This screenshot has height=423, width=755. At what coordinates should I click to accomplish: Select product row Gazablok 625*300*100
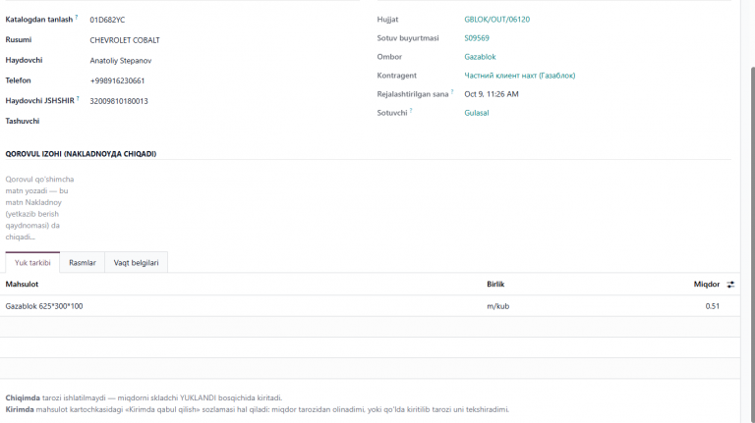point(370,306)
